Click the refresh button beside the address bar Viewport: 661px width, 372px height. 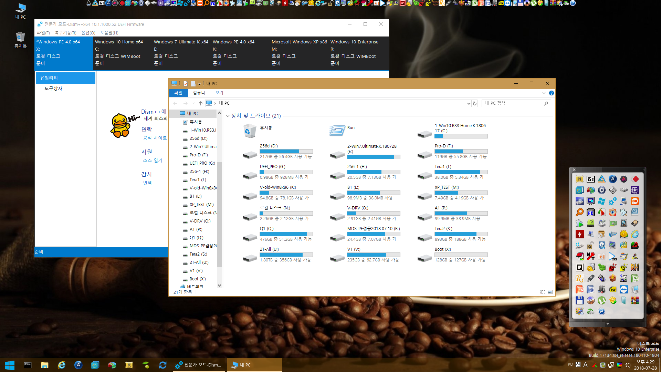475,103
